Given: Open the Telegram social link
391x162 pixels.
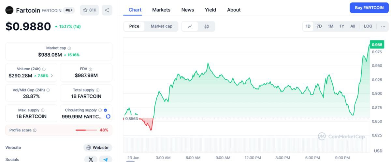Looking at the screenshot, I should [x=105, y=159].
